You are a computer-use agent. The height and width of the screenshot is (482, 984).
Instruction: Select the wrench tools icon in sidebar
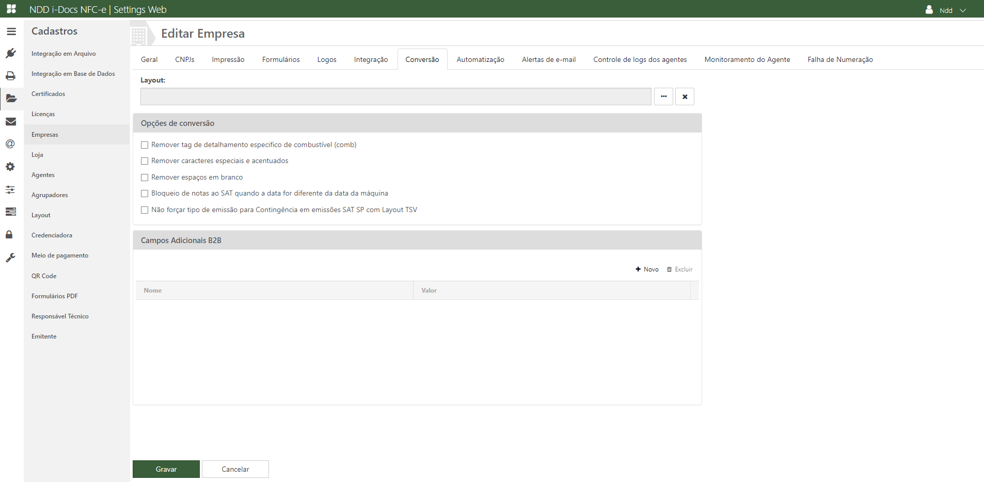pos(11,258)
